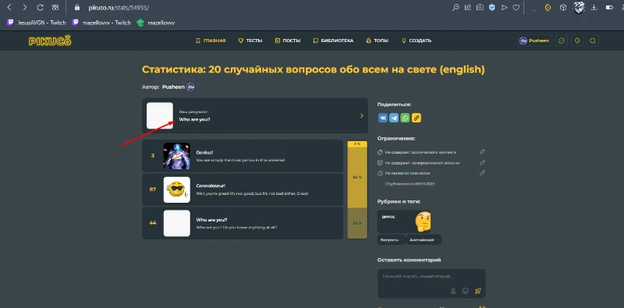Viewport: 624px width, 308px height.
Task: Open the БИБЛИОТЕКА menu item
Action: pos(333,41)
